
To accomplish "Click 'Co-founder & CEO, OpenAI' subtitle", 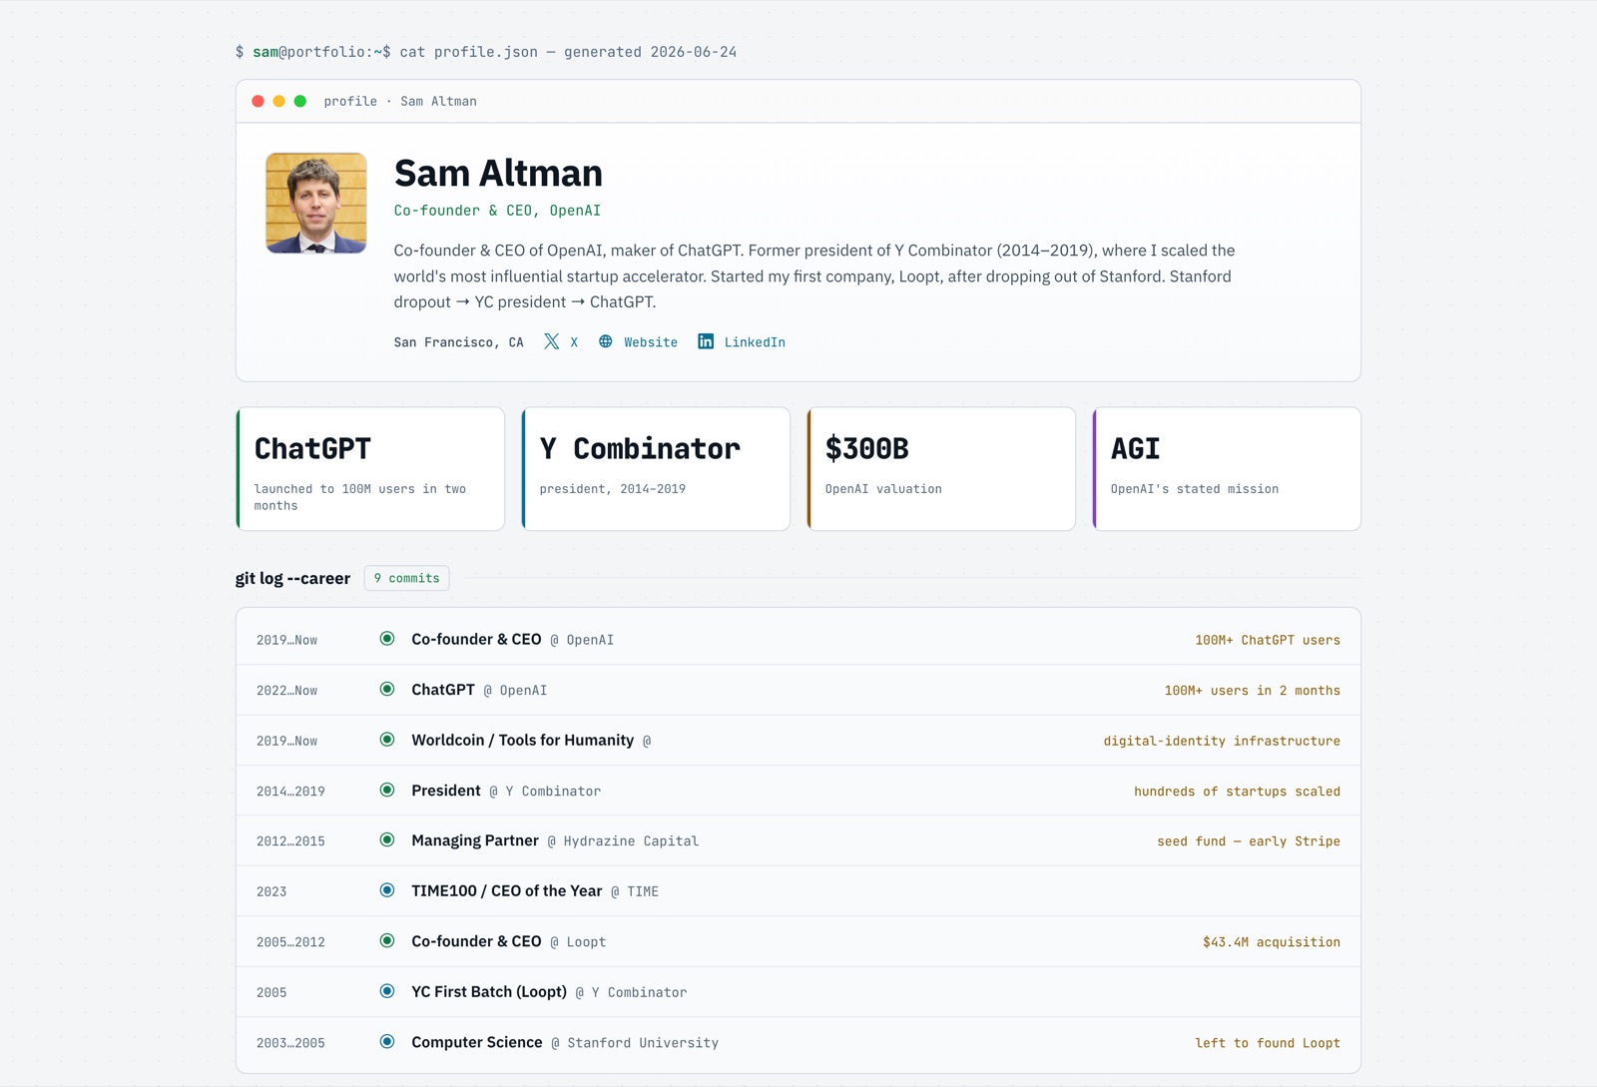I will [x=497, y=211].
